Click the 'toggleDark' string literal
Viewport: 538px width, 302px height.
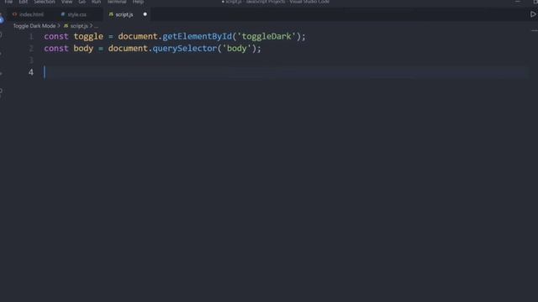click(266, 36)
